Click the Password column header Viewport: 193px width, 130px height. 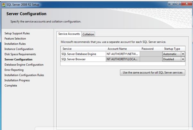151,49
